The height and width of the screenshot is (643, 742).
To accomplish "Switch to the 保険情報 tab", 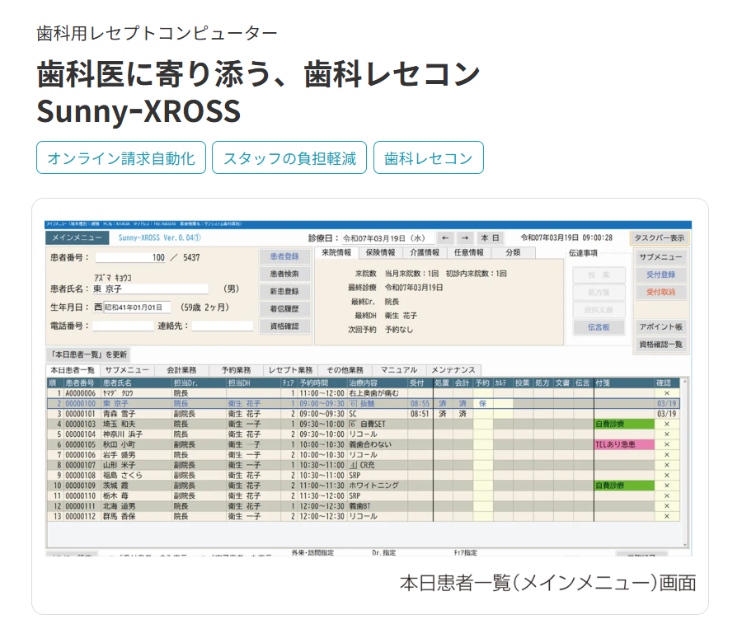I will [380, 252].
